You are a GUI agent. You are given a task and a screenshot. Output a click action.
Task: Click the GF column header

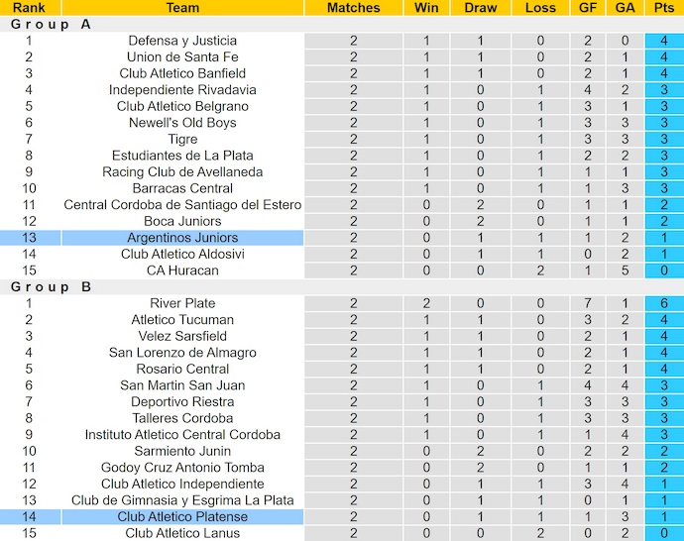587,8
